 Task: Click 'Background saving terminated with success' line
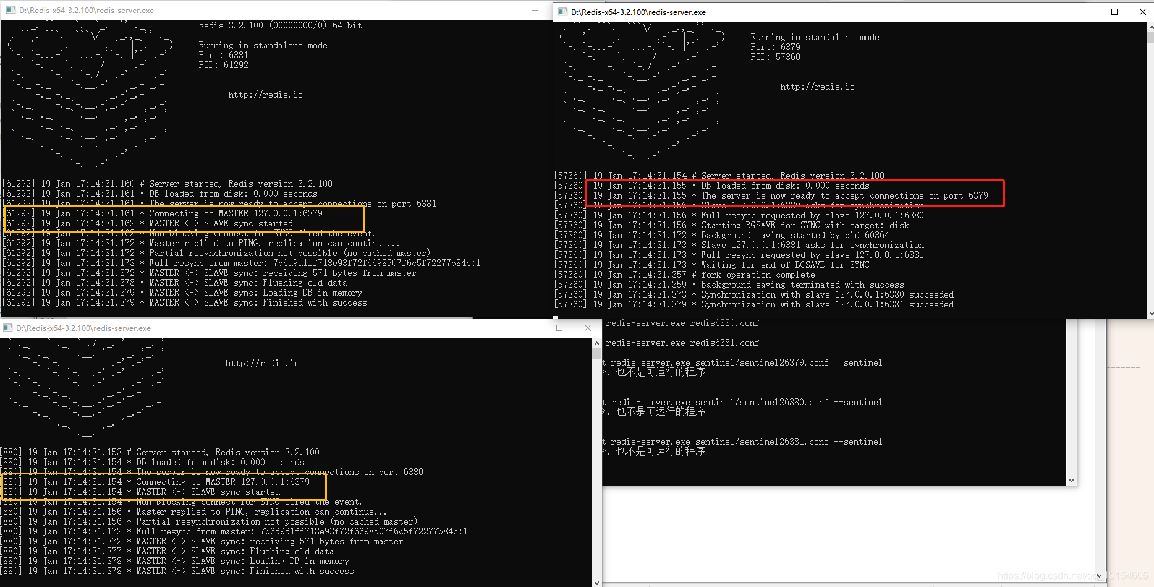point(729,285)
